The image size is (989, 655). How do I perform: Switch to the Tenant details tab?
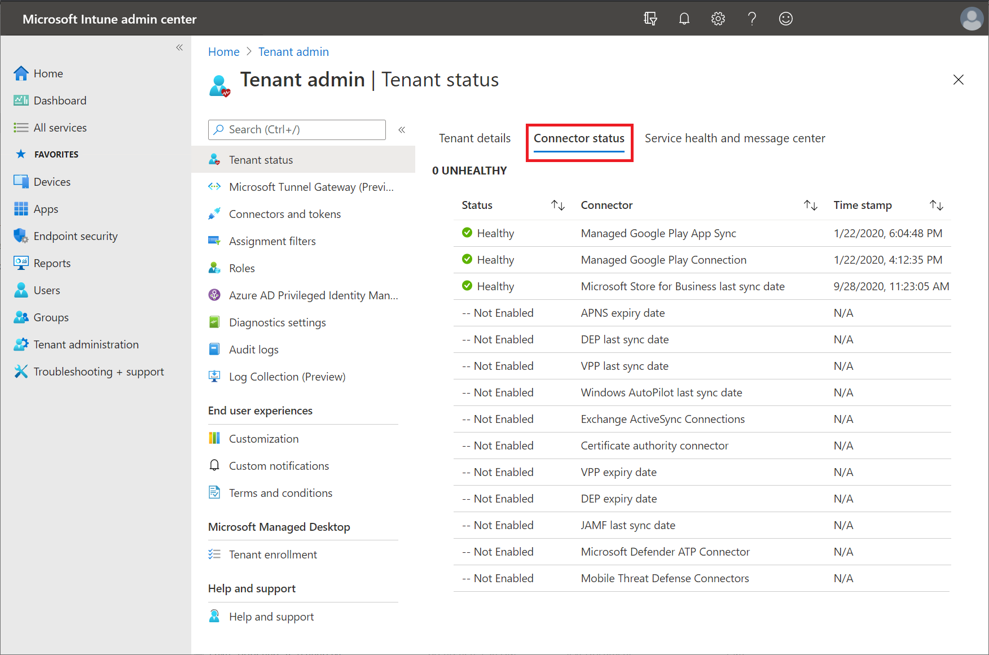[474, 138]
